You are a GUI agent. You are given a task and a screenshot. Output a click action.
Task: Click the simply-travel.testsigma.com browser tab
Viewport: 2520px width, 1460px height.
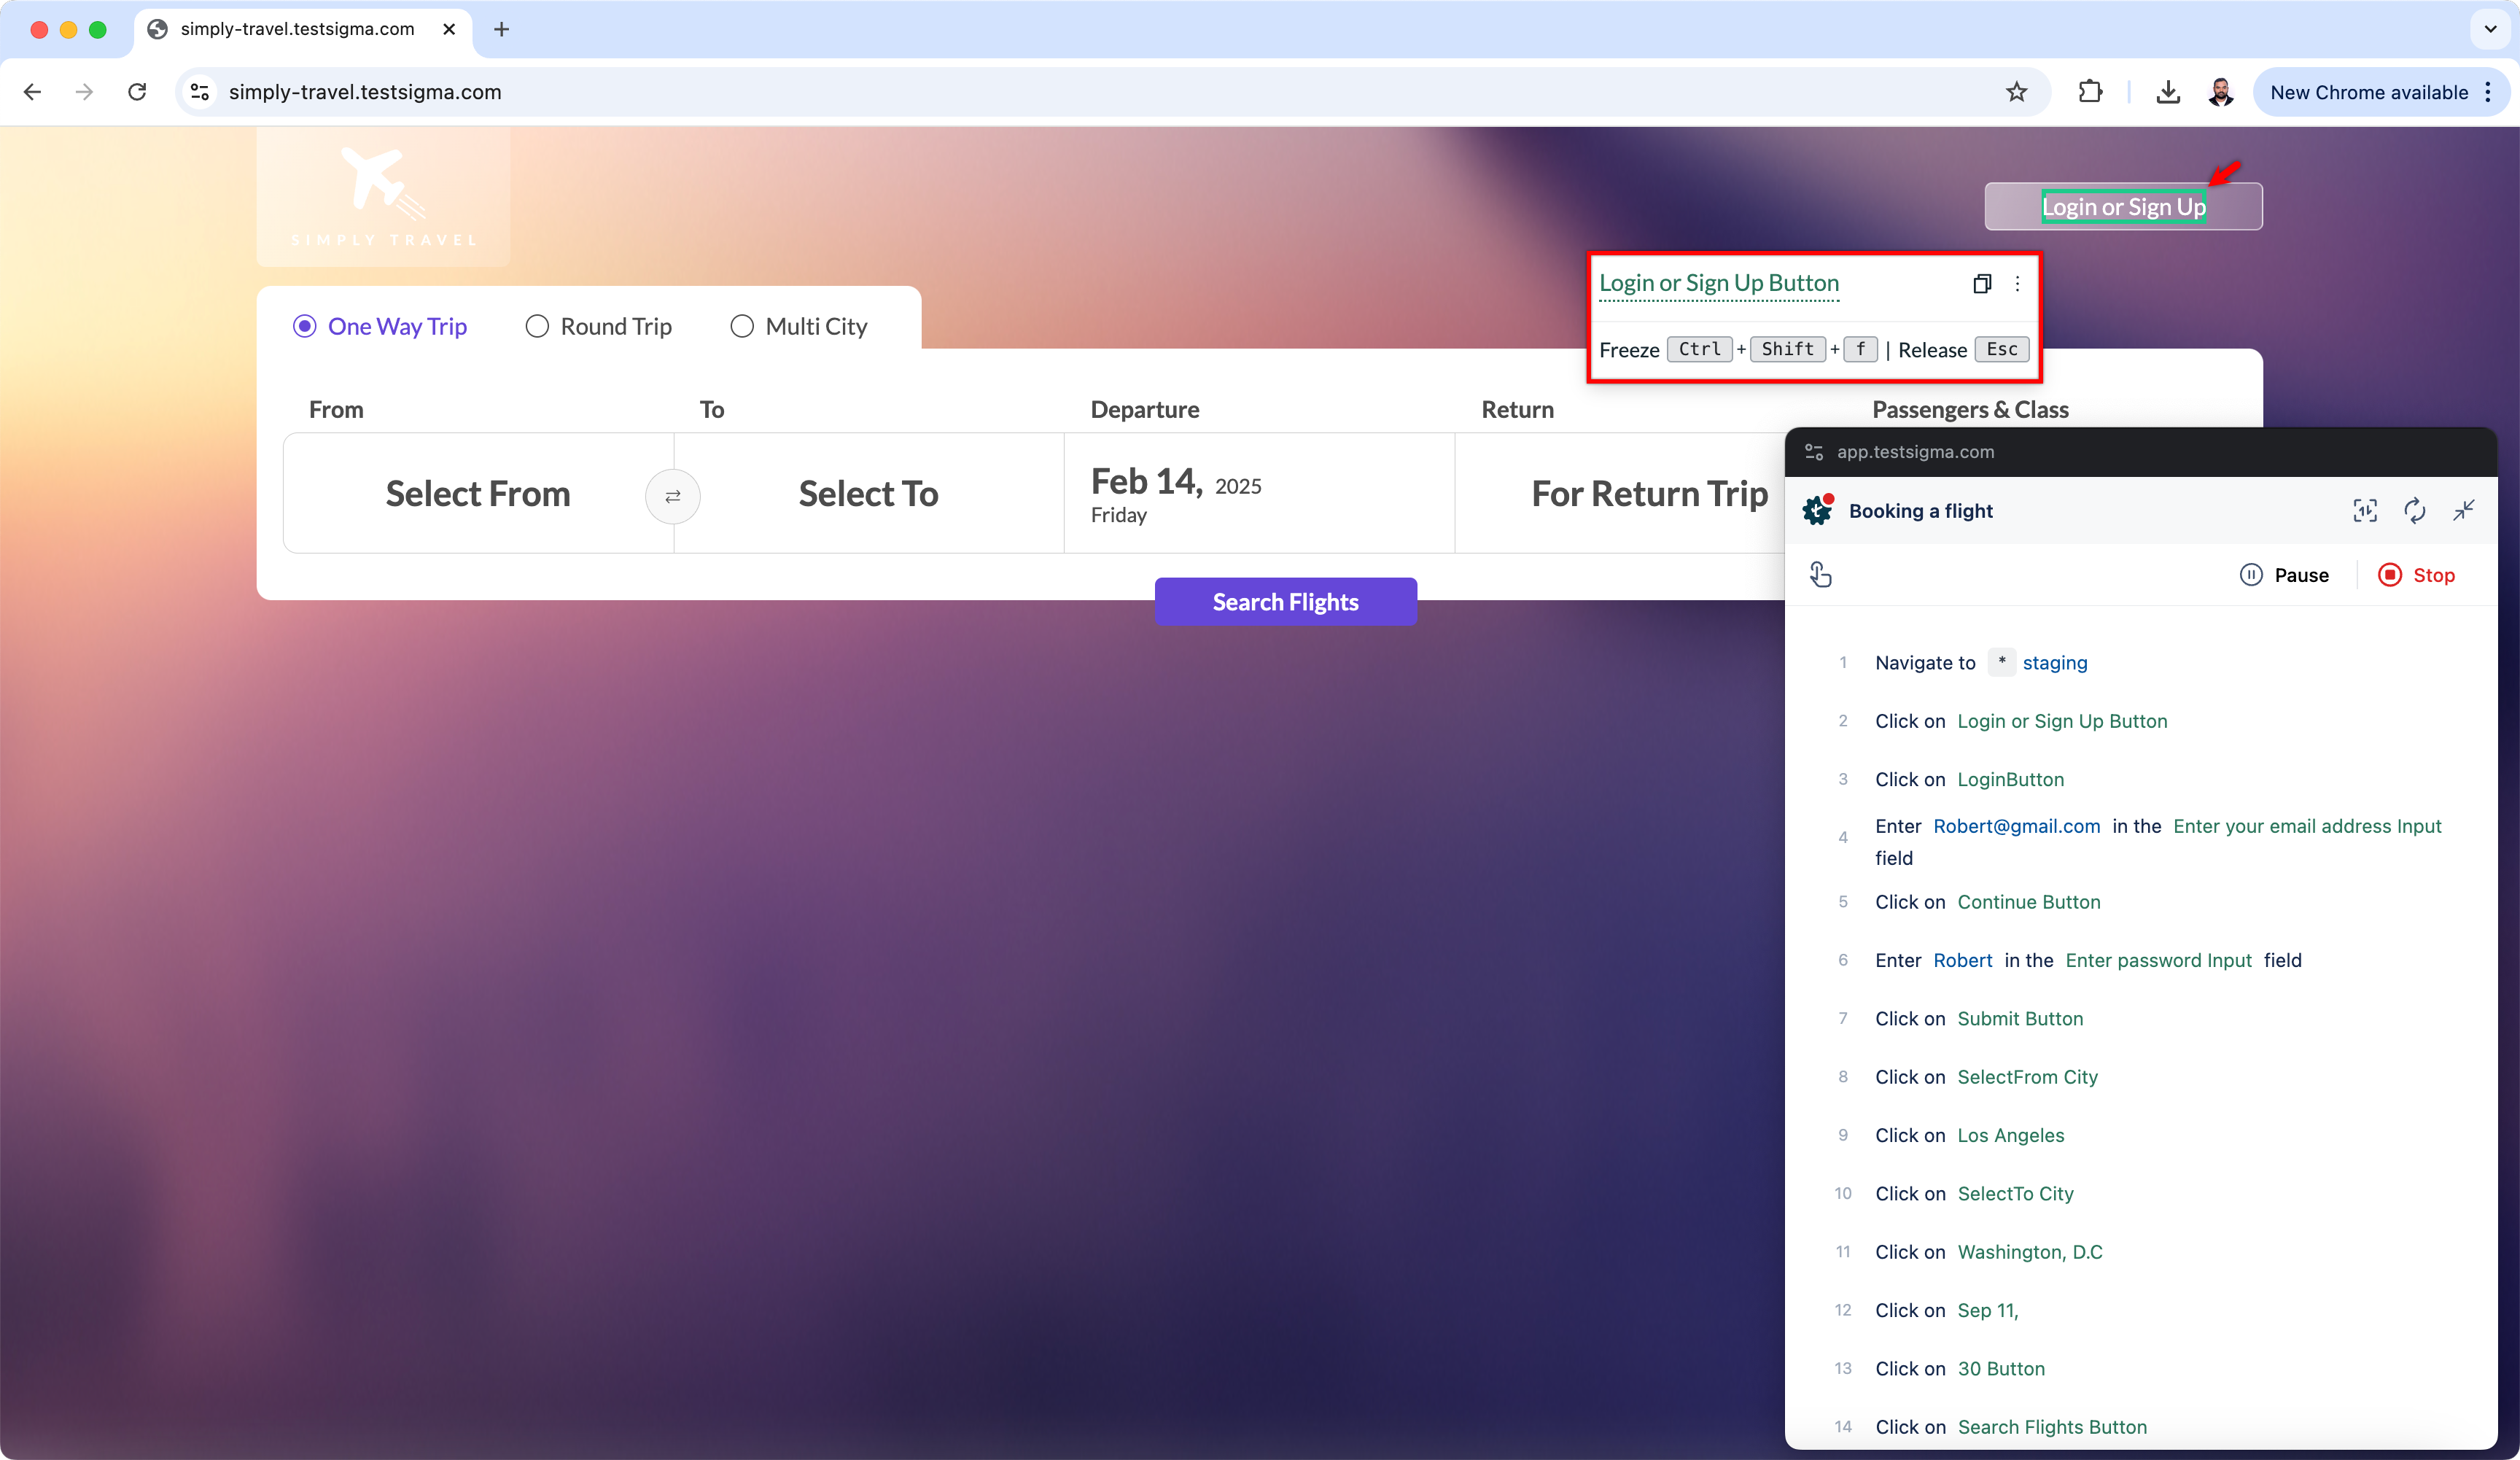[x=297, y=29]
